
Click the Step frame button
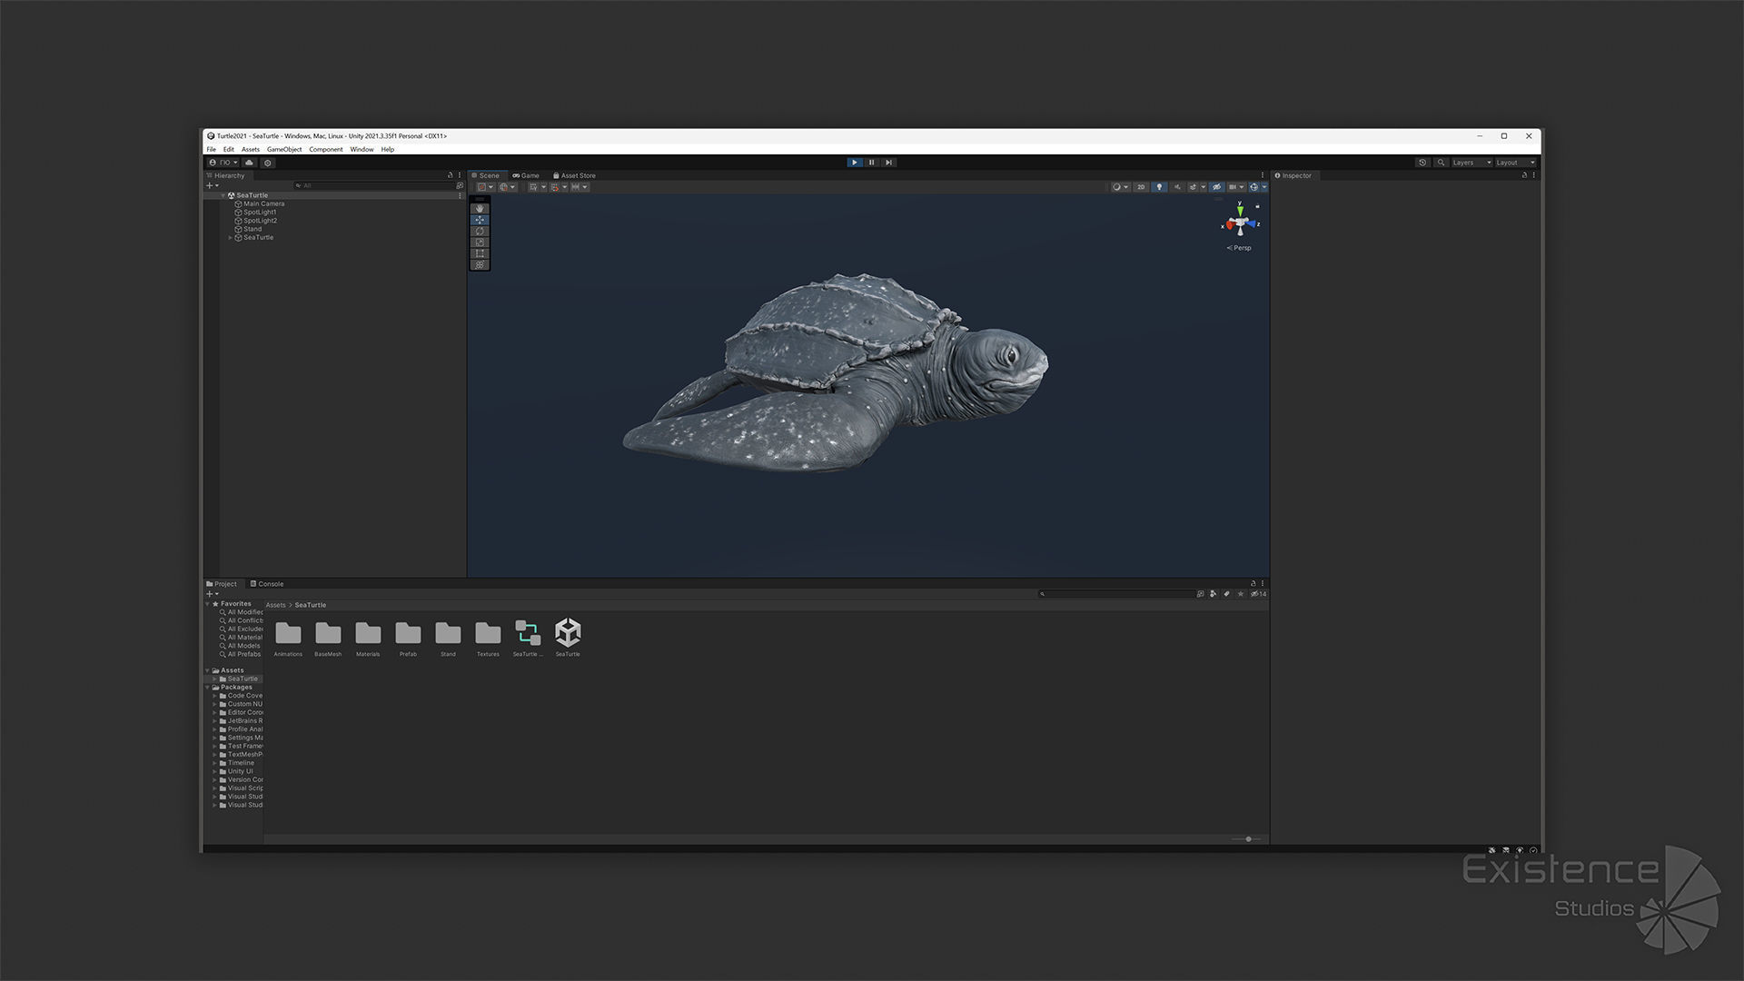tap(888, 163)
